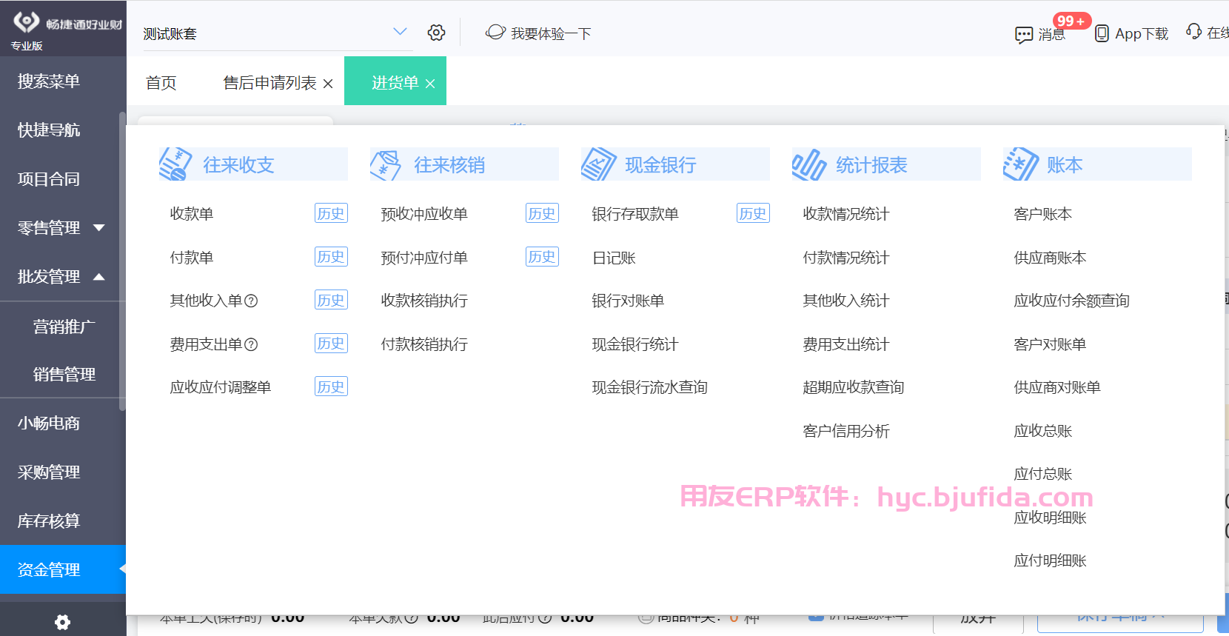The height and width of the screenshot is (636, 1229).
Task: Click the sidebar vertical scrollbar
Action: point(122,261)
